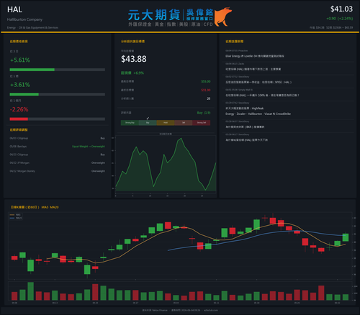Screen dimensions: 360x315
Task: Select the Strong Sell rating segment
Action: click(x=202, y=123)
